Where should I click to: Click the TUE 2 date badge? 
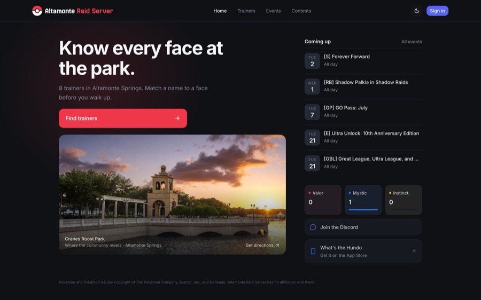(x=312, y=61)
